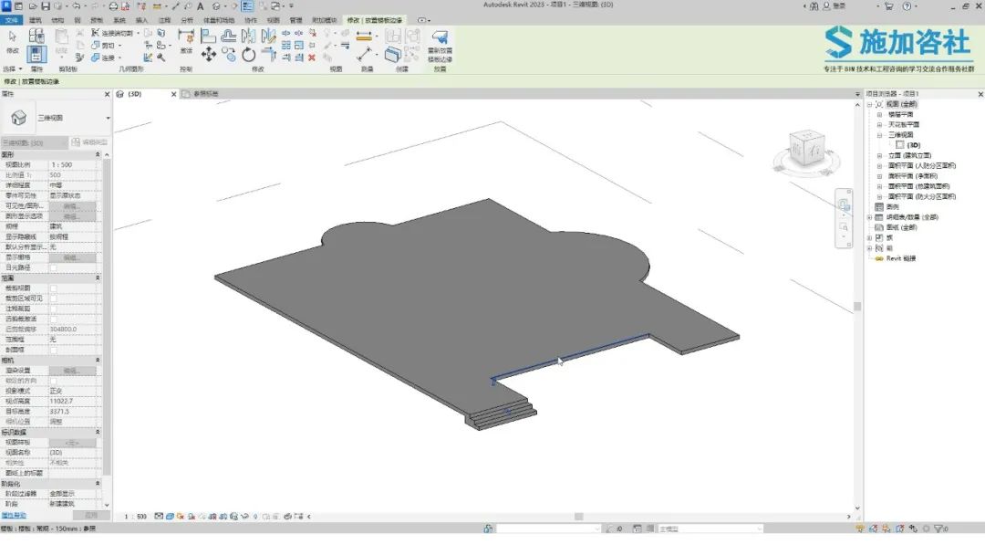Expand the 明细表/数量 (全部) node
Image resolution: width=985 pixels, height=555 pixels.
click(869, 217)
